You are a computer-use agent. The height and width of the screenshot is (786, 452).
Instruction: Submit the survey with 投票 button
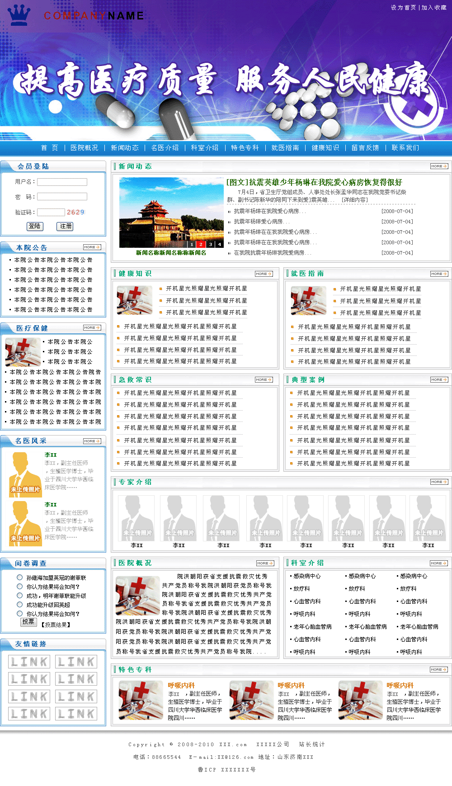[28, 622]
